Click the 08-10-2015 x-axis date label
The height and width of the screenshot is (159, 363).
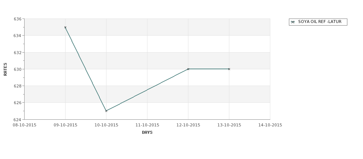click(25, 125)
